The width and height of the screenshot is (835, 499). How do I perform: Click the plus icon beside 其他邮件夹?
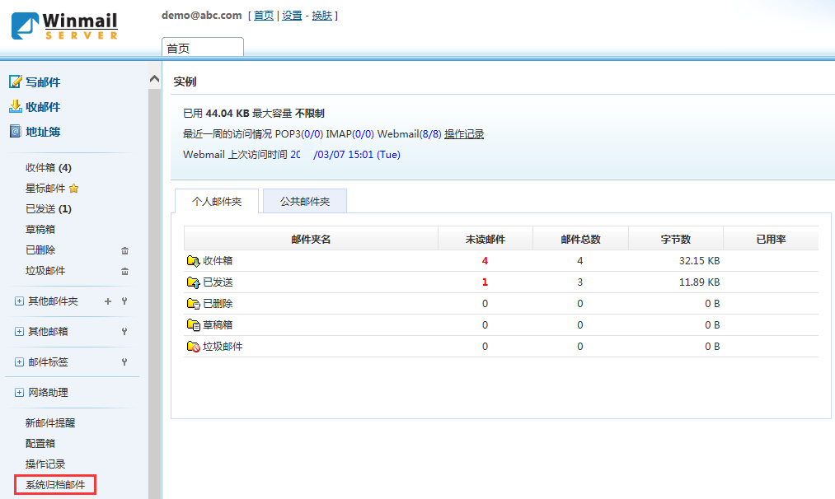(108, 301)
